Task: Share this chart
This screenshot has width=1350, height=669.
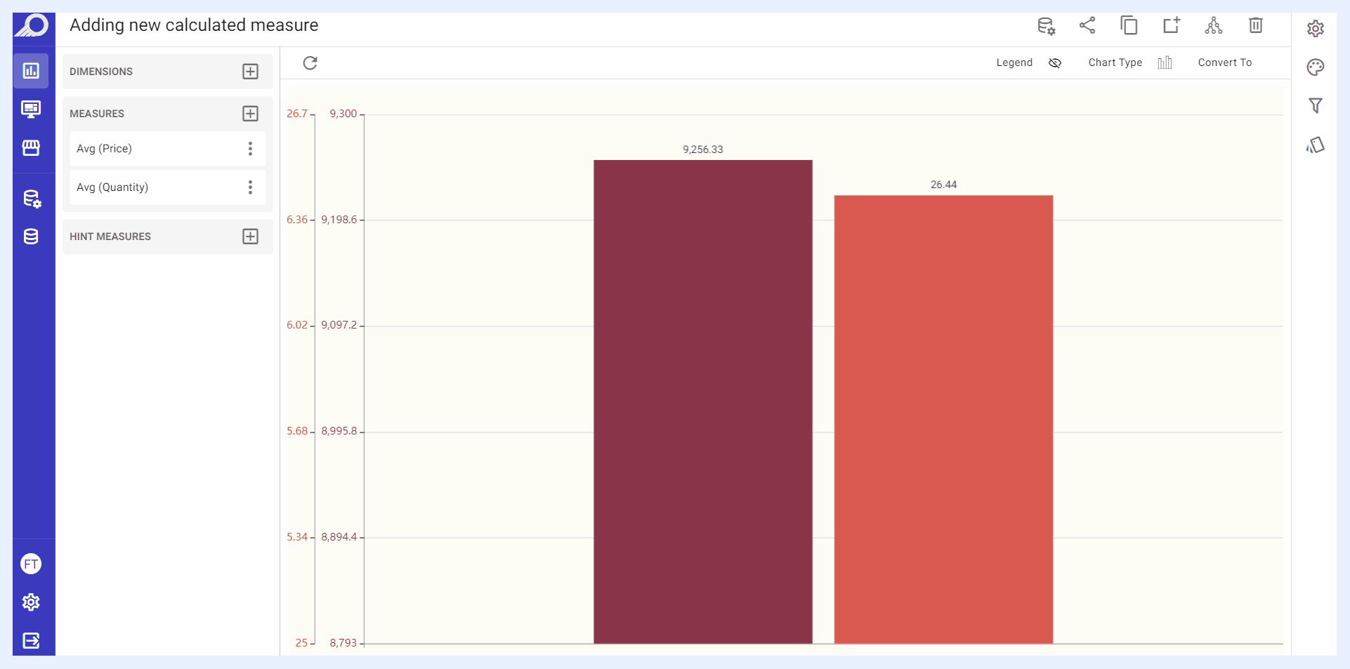Action: pos(1087,26)
